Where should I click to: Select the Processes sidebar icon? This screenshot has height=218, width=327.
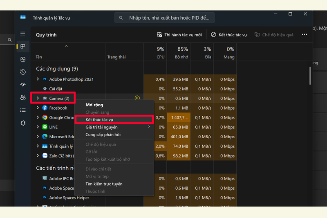click(23, 46)
